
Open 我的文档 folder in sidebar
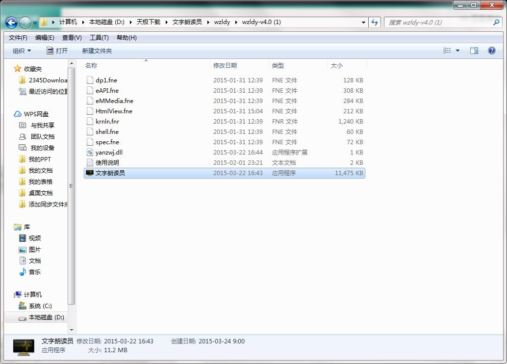point(36,171)
